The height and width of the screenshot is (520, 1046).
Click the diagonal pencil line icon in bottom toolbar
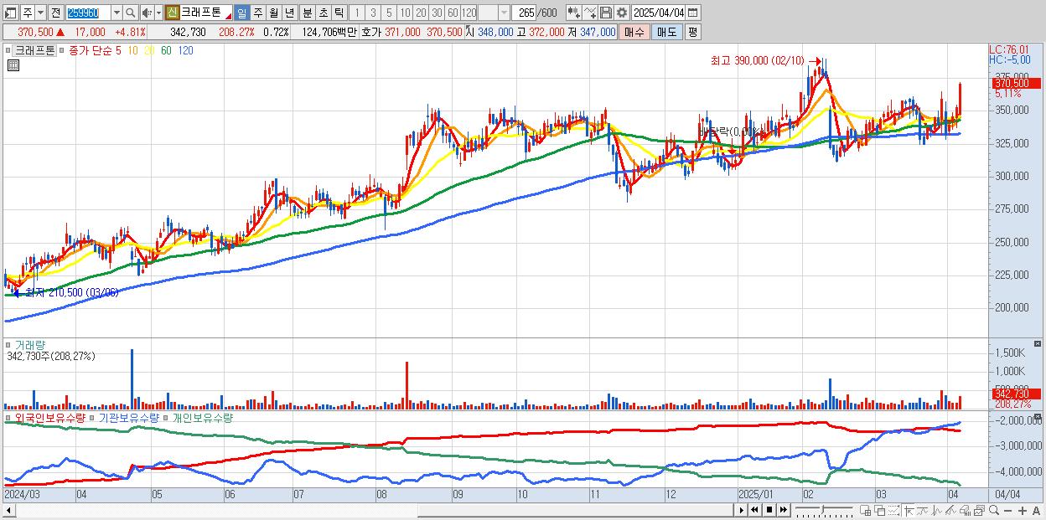point(951,511)
